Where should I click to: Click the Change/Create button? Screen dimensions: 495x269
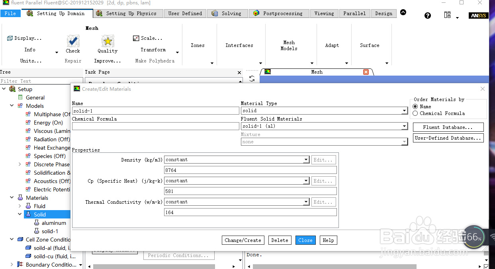(243, 240)
